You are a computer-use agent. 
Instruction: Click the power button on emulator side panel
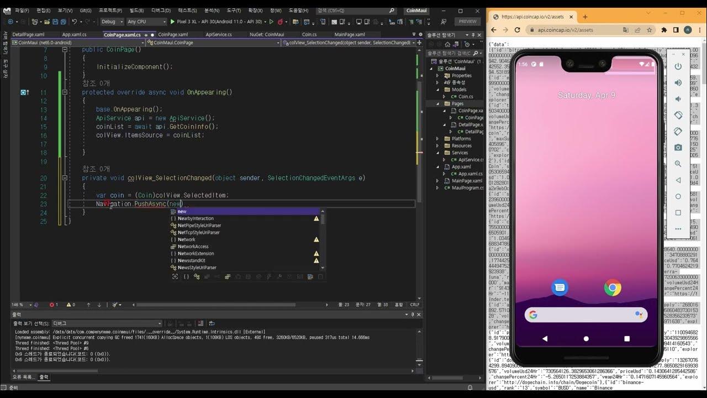click(x=678, y=66)
